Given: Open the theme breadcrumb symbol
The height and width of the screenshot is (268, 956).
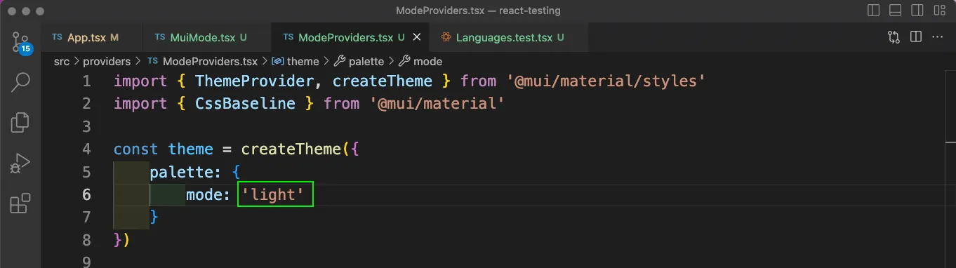Looking at the screenshot, I should (x=296, y=61).
